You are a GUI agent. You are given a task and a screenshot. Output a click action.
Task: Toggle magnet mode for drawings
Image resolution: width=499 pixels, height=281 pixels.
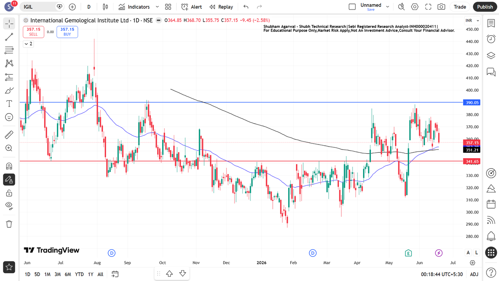pyautogui.click(x=9, y=166)
